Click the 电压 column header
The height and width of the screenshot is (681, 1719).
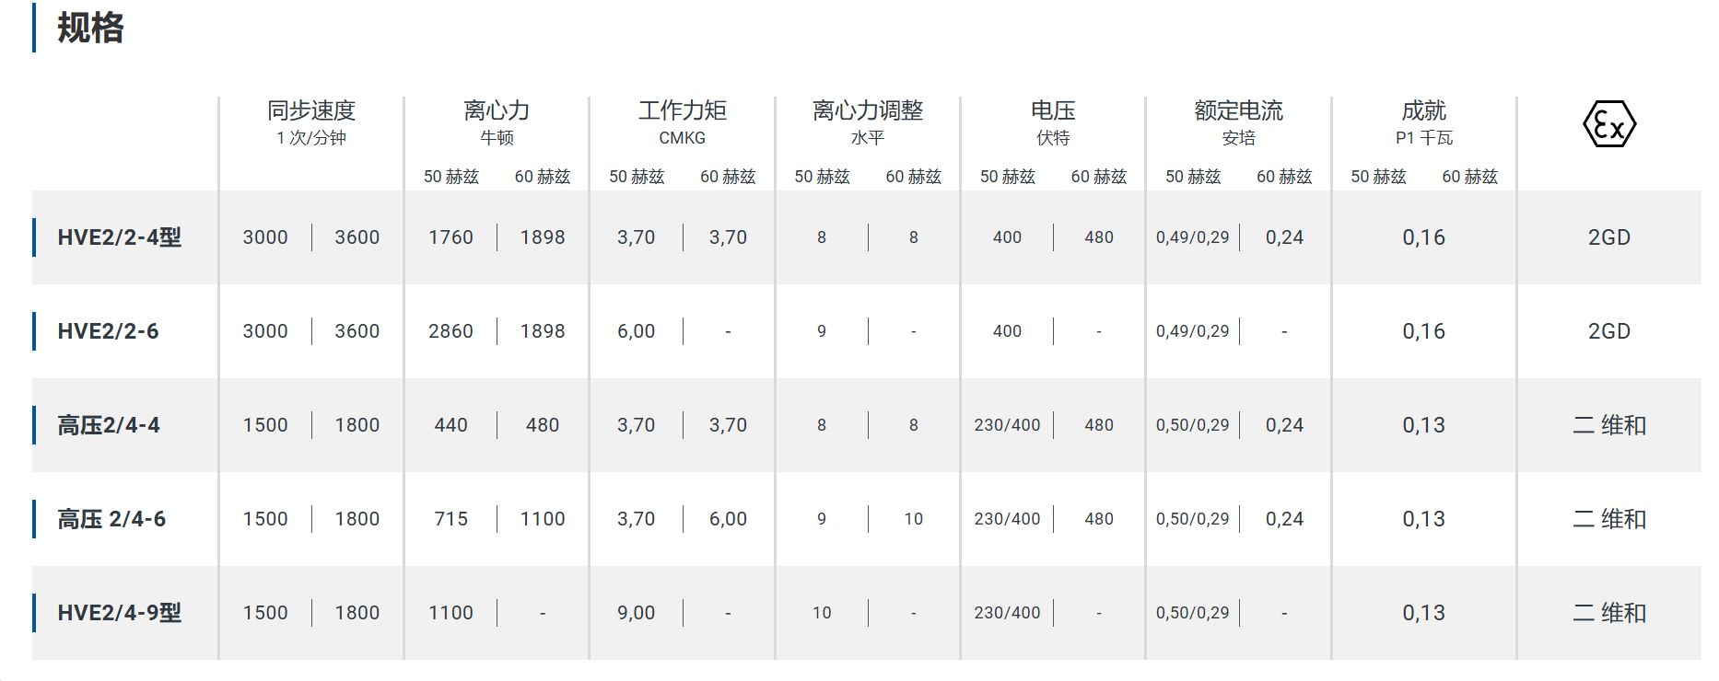coord(1053,110)
